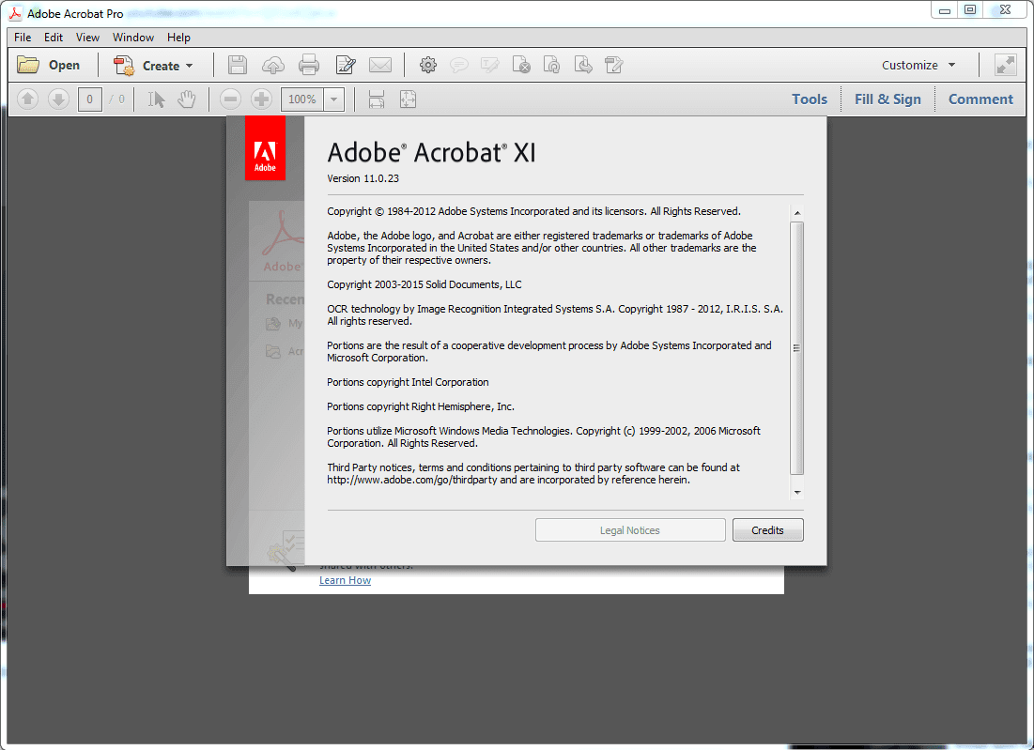Image resolution: width=1034 pixels, height=750 pixels.
Task: Click the Zoom Out minus button
Action: (x=230, y=99)
